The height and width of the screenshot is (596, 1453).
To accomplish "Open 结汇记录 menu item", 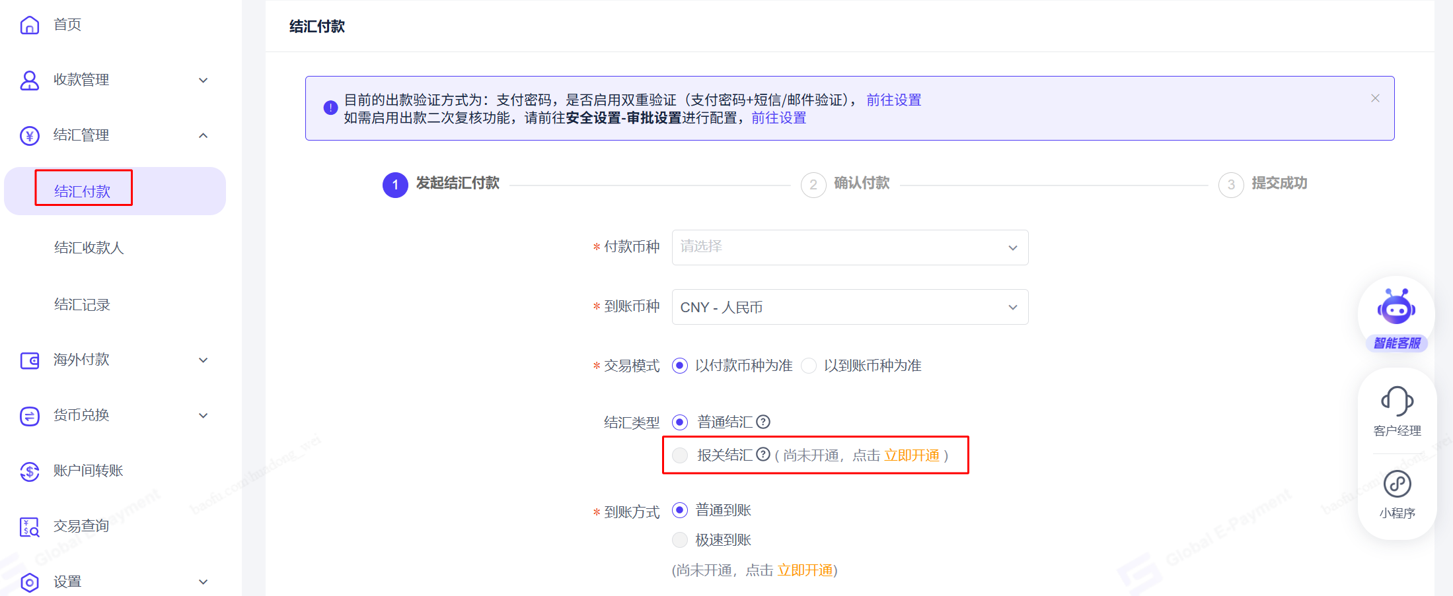I will tap(82, 305).
